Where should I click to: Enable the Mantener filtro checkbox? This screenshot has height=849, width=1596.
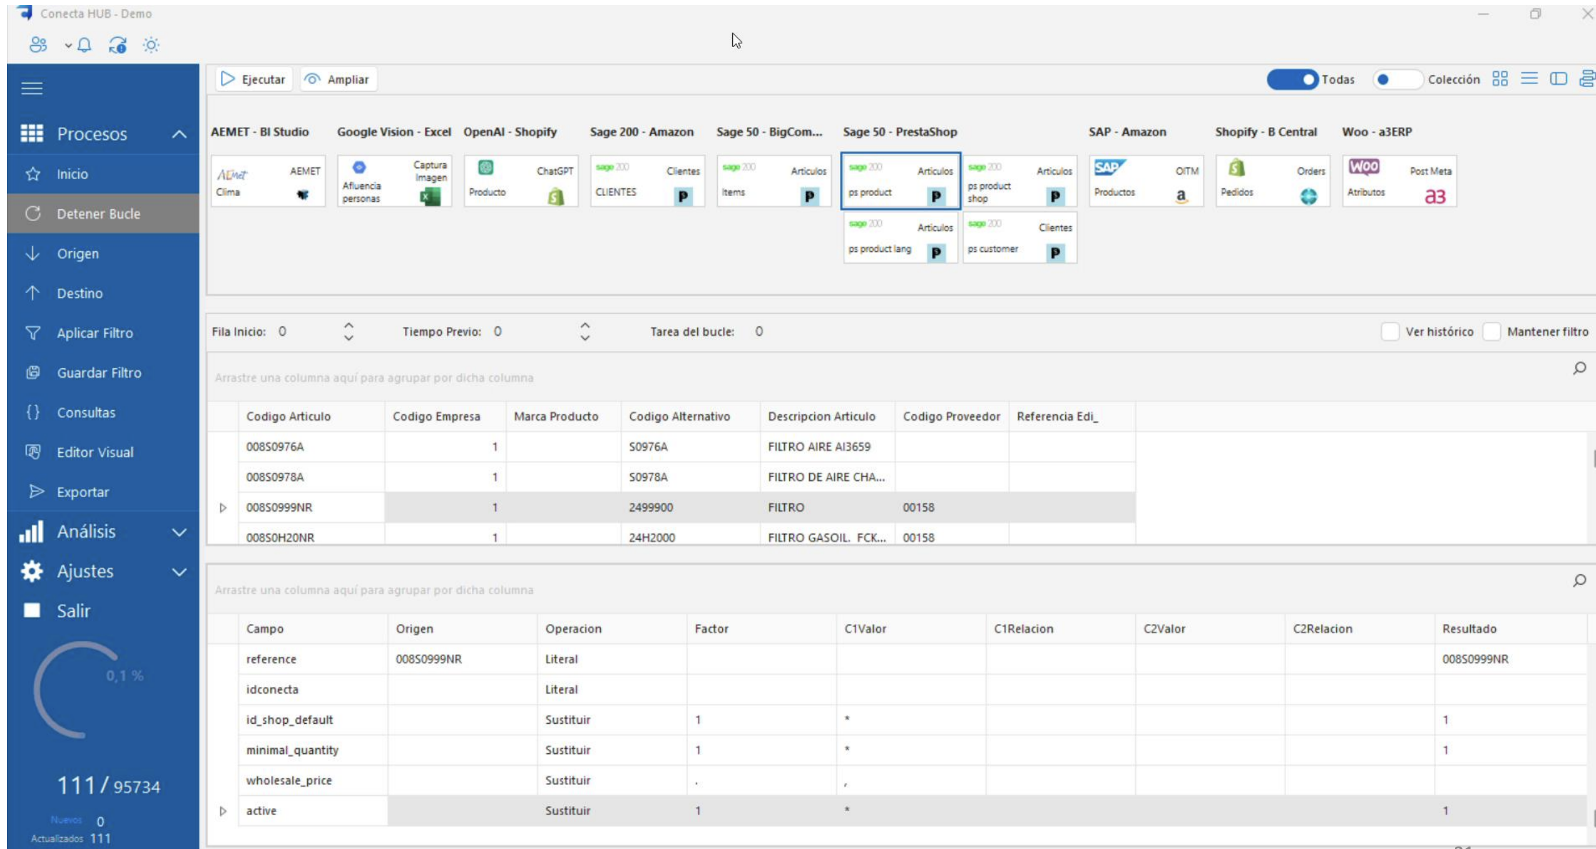coord(1491,331)
